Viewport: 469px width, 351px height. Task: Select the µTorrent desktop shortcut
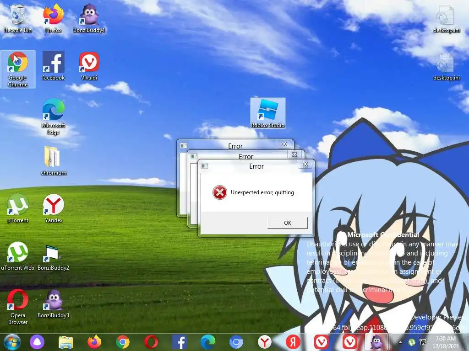point(18,208)
